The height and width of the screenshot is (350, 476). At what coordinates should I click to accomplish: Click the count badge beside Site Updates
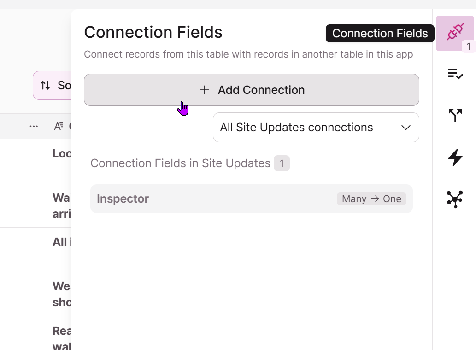pyautogui.click(x=282, y=163)
